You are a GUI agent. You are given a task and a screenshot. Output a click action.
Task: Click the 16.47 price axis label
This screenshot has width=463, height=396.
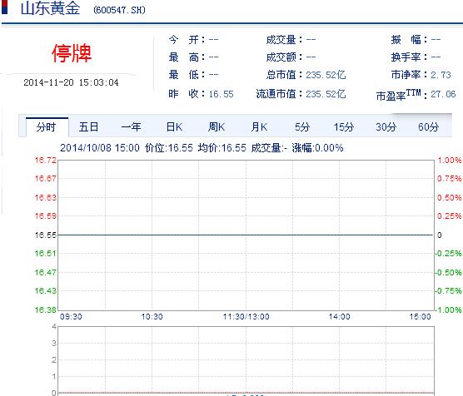[45, 272]
